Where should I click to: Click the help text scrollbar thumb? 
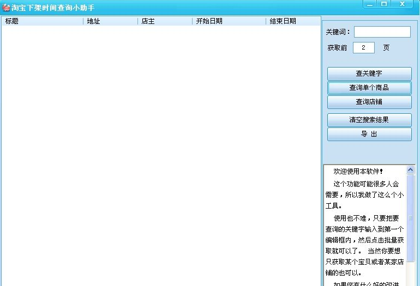click(x=410, y=218)
